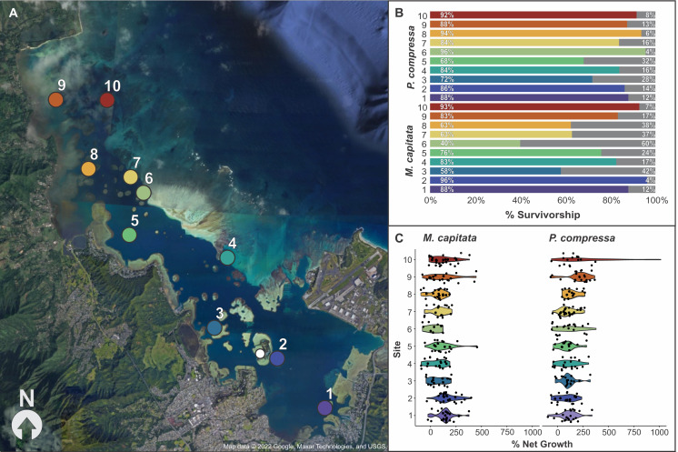Click the M. capitata site 1 violin plot
The height and width of the screenshot is (452, 678).
[448, 416]
